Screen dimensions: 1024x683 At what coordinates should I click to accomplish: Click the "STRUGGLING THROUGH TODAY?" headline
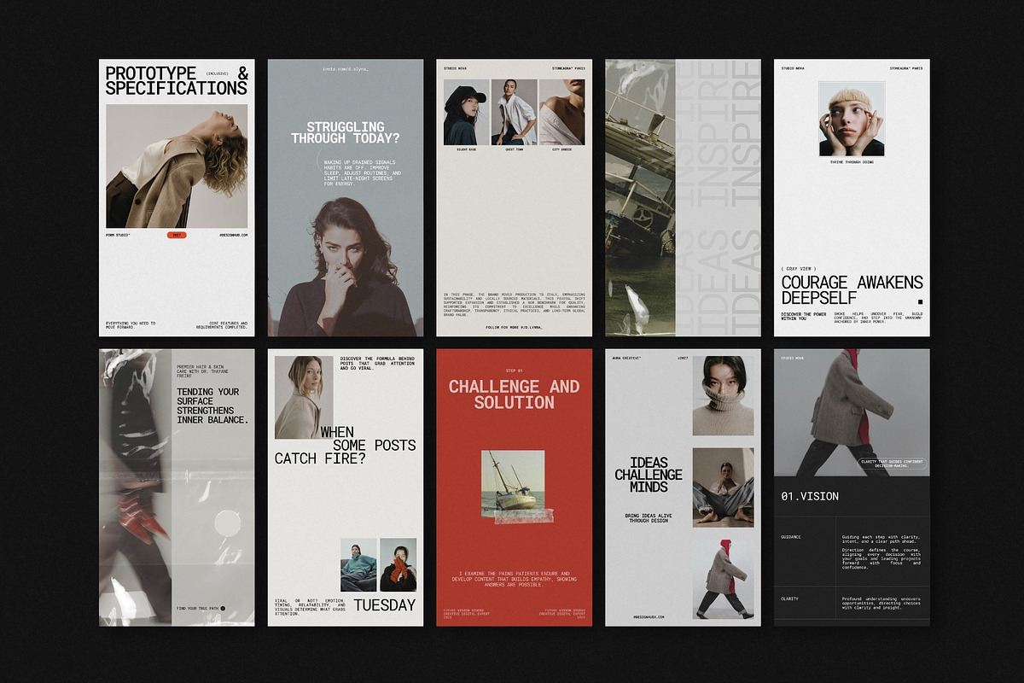pyautogui.click(x=345, y=132)
